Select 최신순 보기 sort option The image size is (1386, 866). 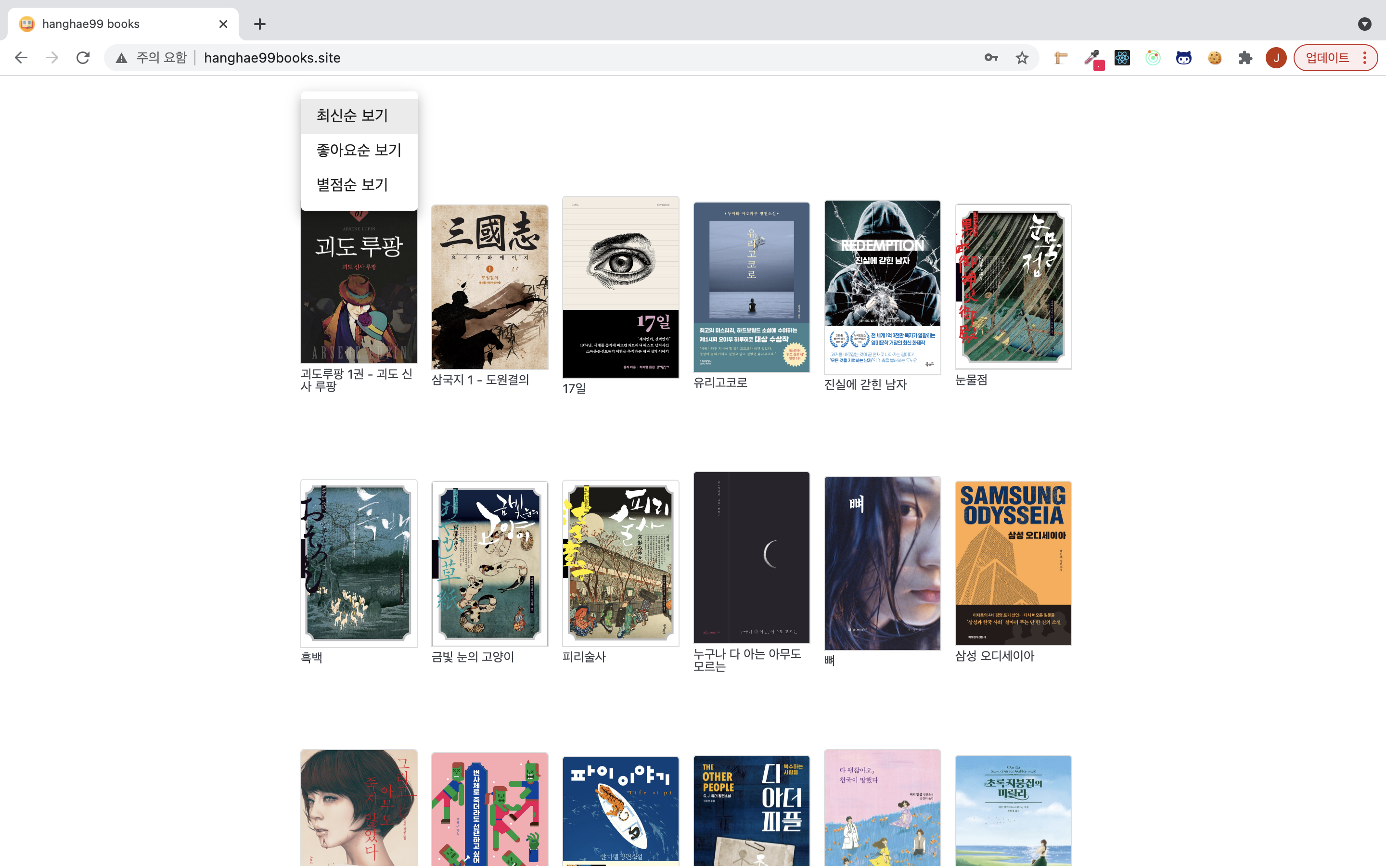coord(353,115)
